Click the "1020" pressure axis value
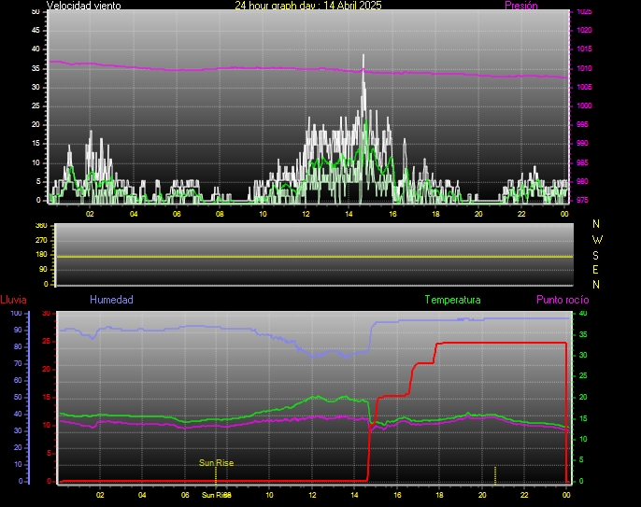 [x=584, y=30]
